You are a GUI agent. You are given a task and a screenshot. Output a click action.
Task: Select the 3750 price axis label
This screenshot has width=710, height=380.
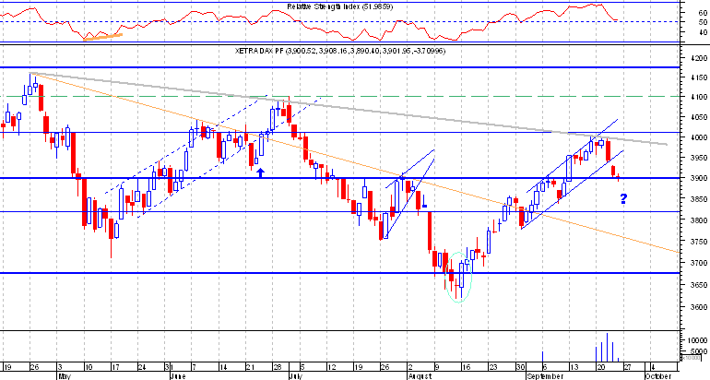coord(700,242)
